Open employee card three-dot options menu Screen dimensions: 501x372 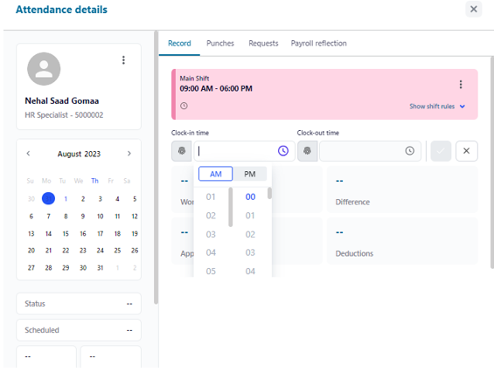(123, 60)
